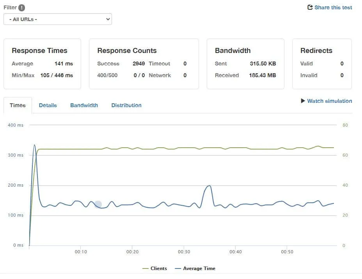Click the Invalid redirects label
Viewport: 362px width, 279px height.
[x=309, y=75]
